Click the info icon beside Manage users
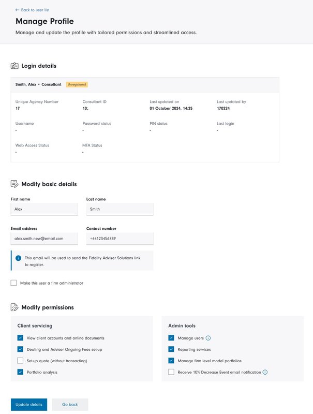The image size is (313, 414). (x=208, y=338)
